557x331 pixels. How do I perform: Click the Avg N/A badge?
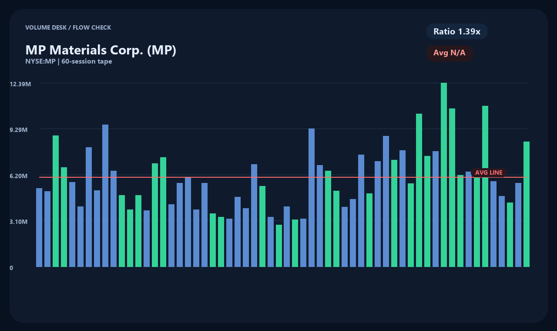click(450, 53)
